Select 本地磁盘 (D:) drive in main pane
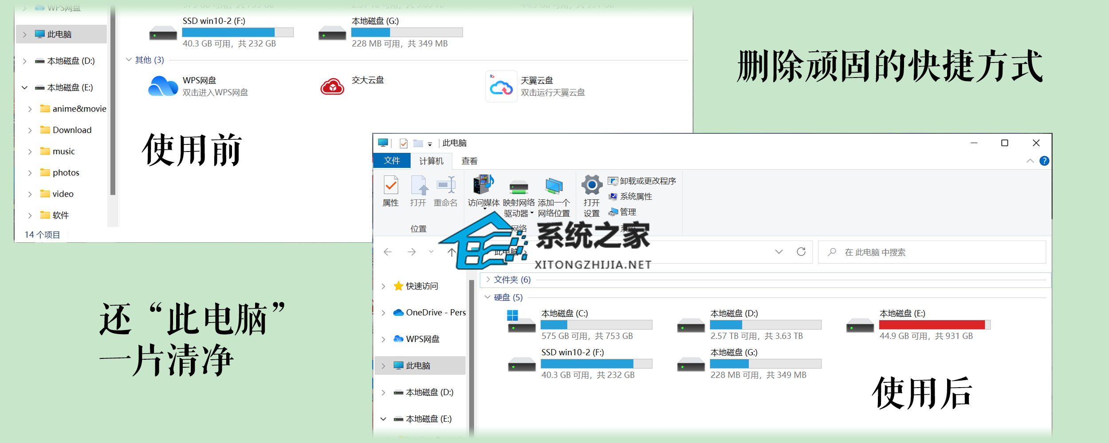 pyautogui.click(x=749, y=325)
